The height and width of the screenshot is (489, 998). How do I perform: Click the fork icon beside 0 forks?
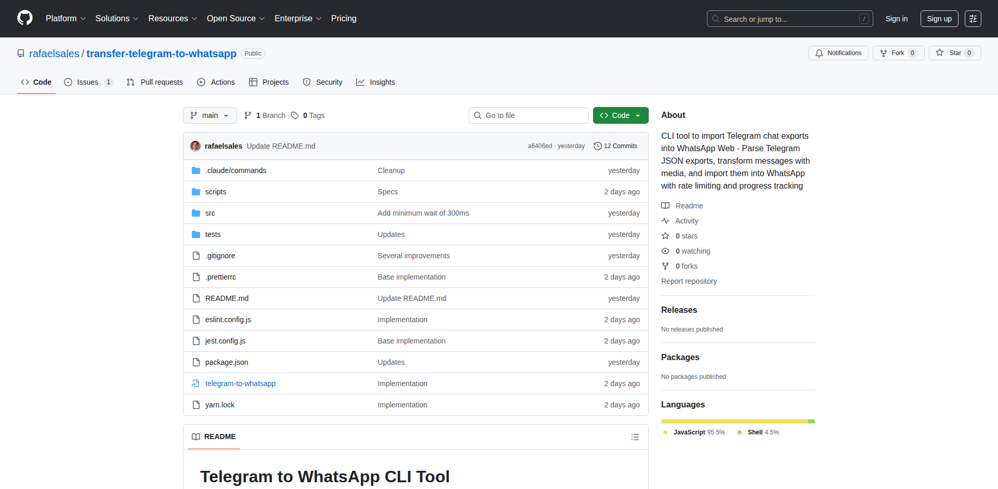[x=665, y=266]
